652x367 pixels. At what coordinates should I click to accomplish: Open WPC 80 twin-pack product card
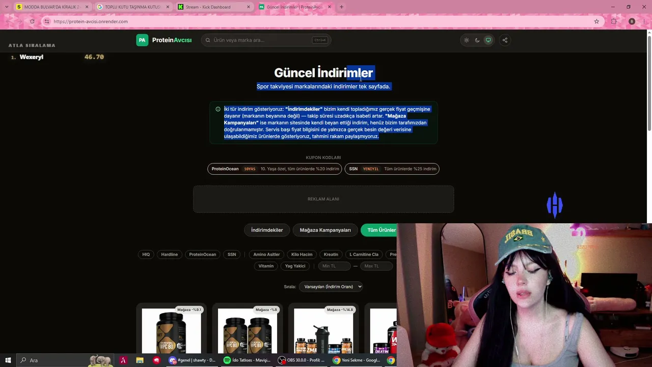(x=248, y=329)
